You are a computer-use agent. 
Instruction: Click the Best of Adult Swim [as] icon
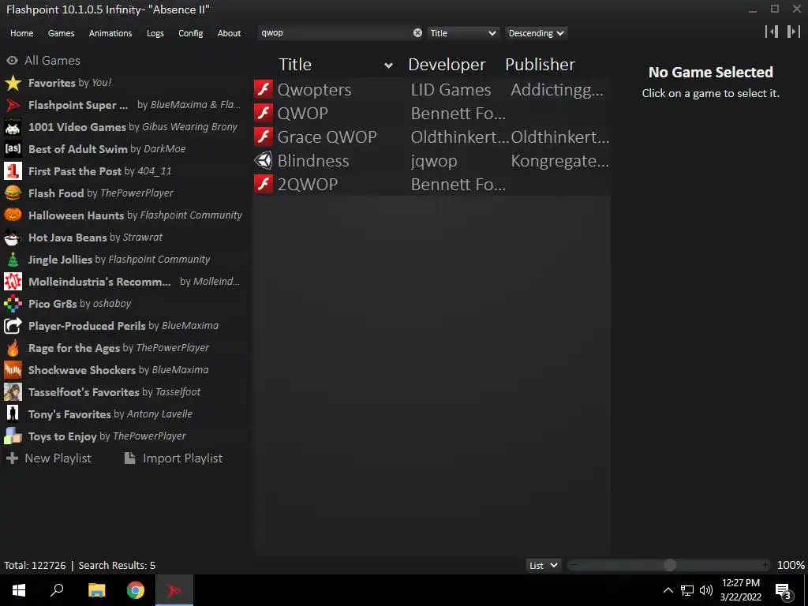click(x=13, y=149)
